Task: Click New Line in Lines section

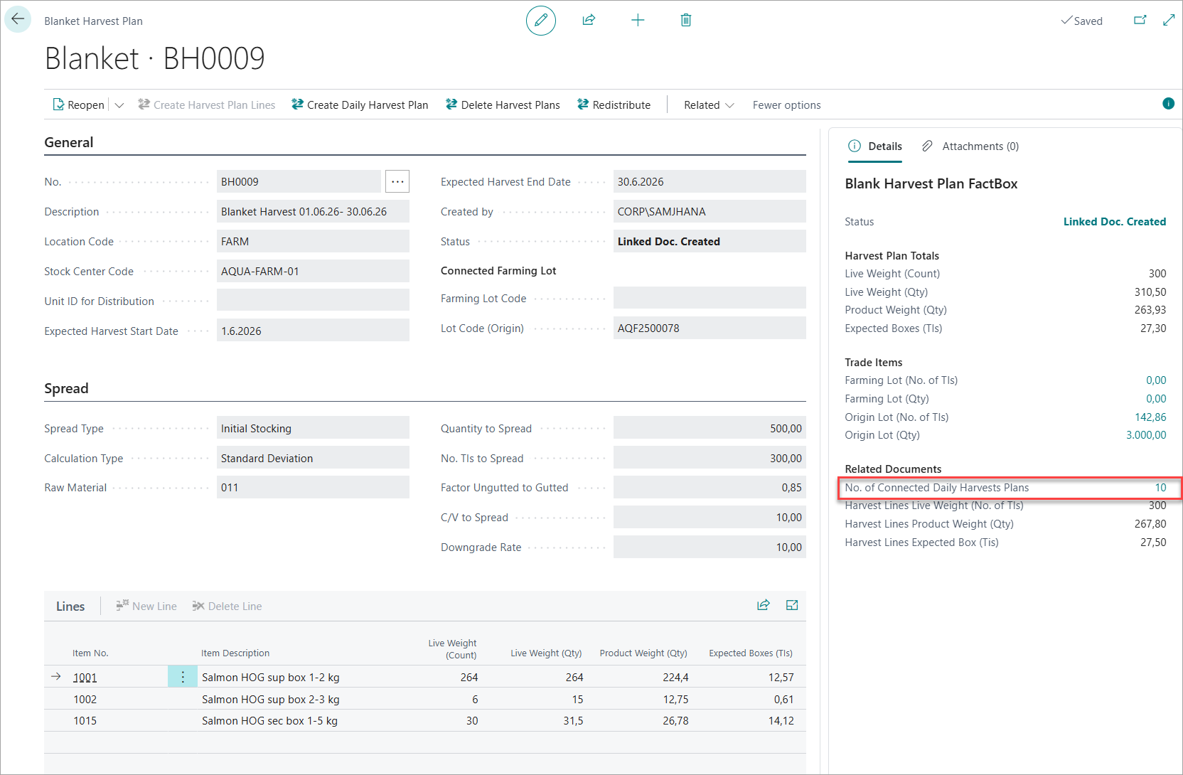Action: coord(146,606)
